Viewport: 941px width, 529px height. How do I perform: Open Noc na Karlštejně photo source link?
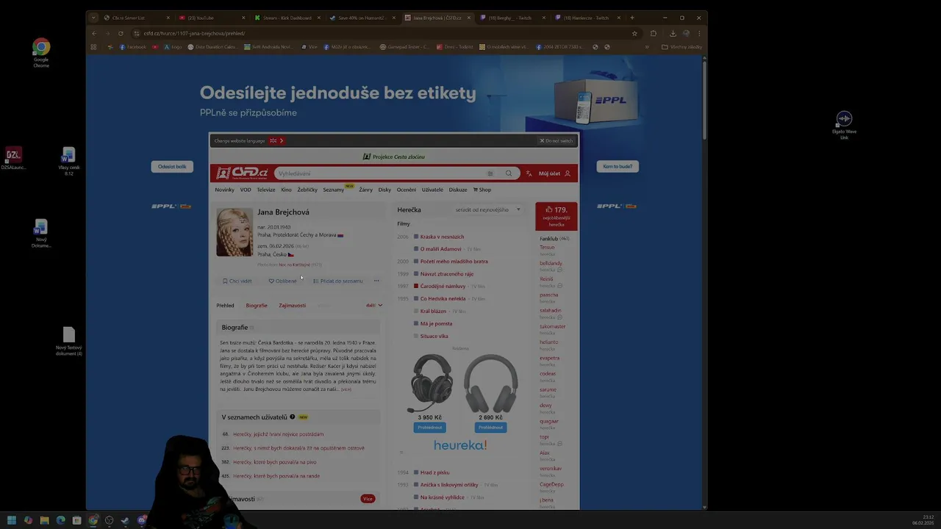pos(294,264)
